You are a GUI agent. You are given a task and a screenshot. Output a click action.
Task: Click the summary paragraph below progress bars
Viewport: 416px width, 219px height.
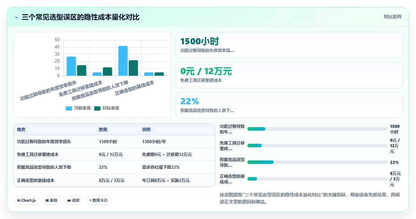(310, 198)
